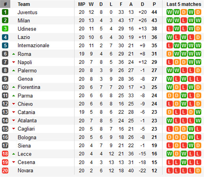Image resolution: width=204 pixels, height=177 pixels.
Task: Click the # rank column header
Action: [x=5, y=4]
